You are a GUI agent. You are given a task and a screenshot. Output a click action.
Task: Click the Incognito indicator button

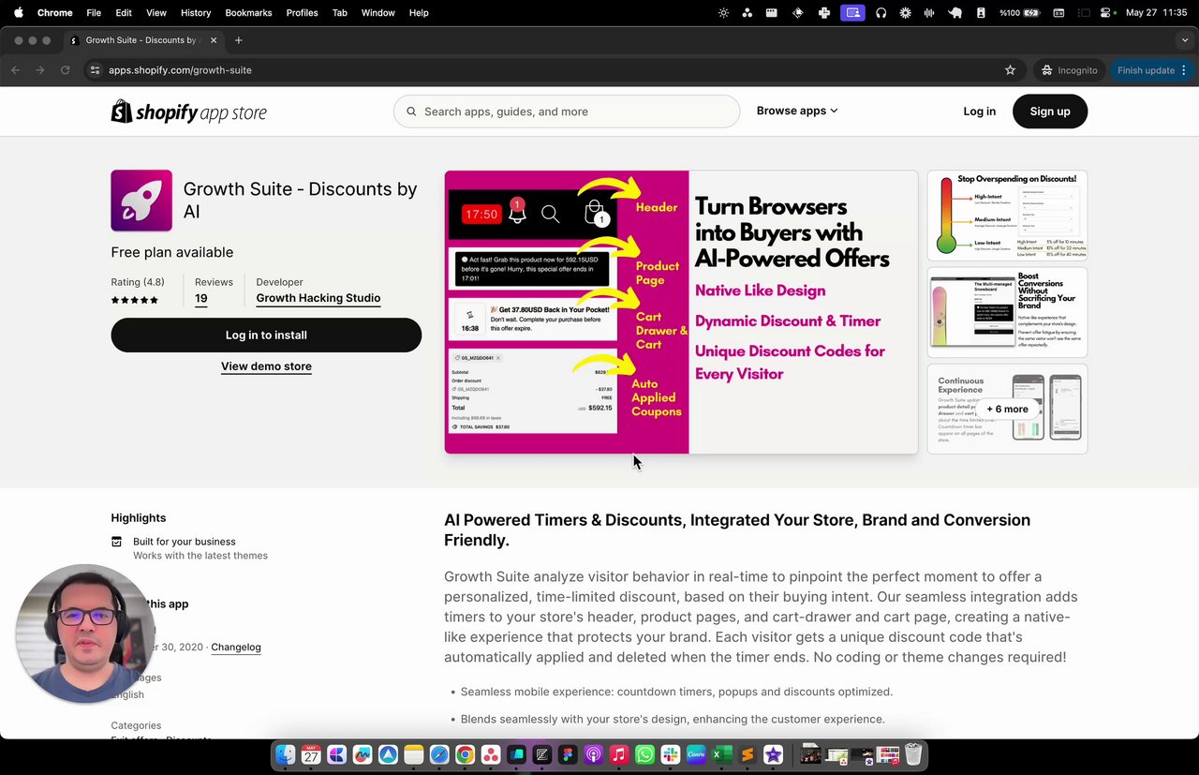(x=1069, y=70)
